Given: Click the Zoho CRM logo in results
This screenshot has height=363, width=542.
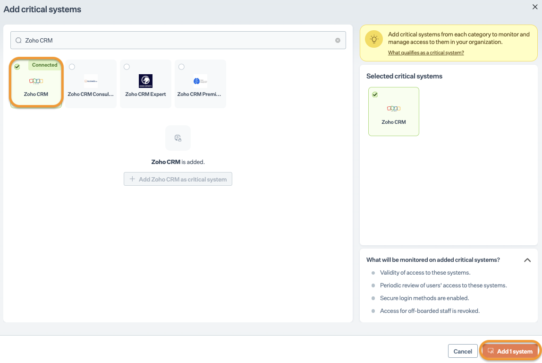Looking at the screenshot, I should 36,81.
